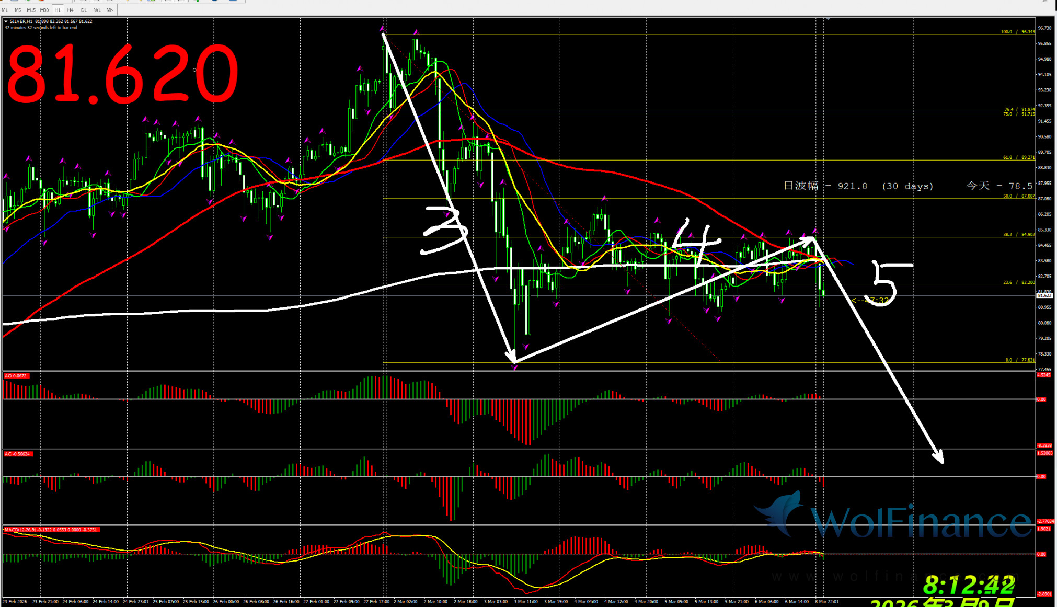Select the AC indicator label

(x=18, y=454)
